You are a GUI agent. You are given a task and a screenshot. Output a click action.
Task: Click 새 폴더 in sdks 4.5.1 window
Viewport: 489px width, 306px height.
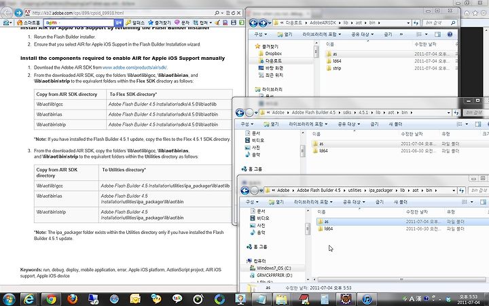(x=395, y=124)
